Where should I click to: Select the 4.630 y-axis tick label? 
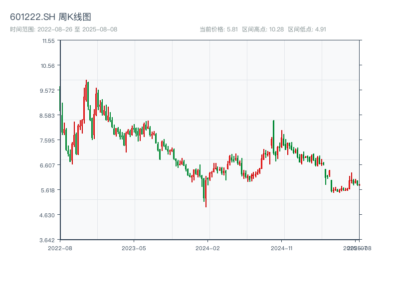pyautogui.click(x=48, y=215)
